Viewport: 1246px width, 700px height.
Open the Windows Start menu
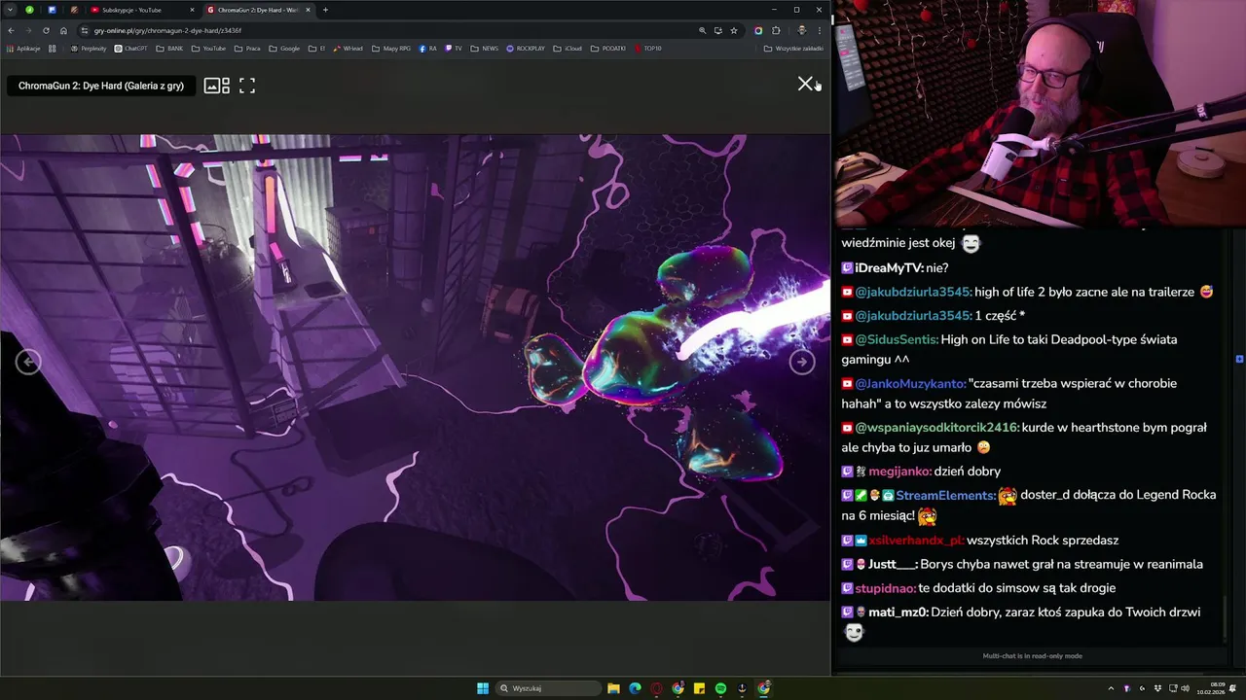(x=483, y=688)
